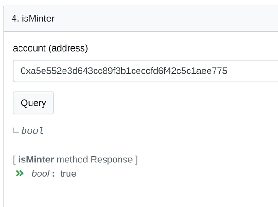278x207 pixels.
Task: Click the green double-chevron response icon
Action: 19,173
